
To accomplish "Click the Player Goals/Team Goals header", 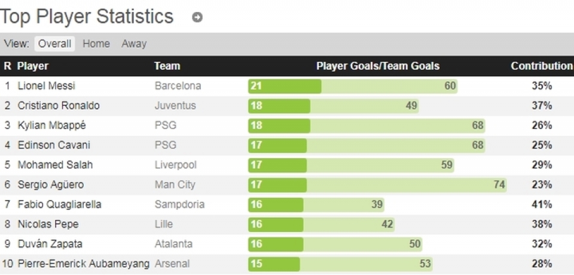I will point(377,66).
